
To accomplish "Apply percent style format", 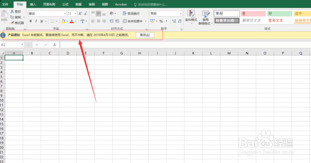I will [x=161, y=21].
